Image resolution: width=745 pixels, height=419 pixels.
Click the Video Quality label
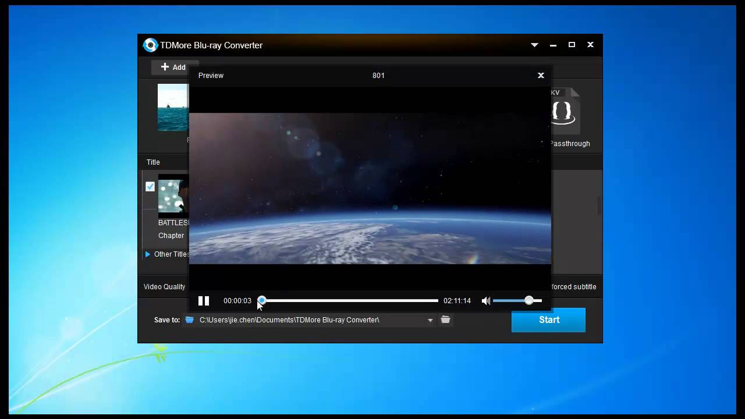tap(165, 287)
